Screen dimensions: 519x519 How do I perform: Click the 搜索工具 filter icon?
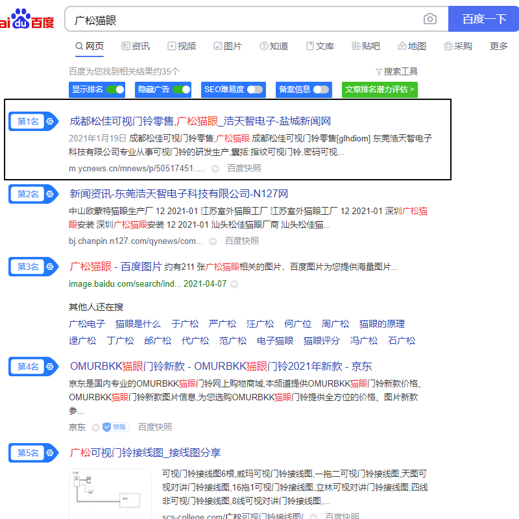[379, 72]
